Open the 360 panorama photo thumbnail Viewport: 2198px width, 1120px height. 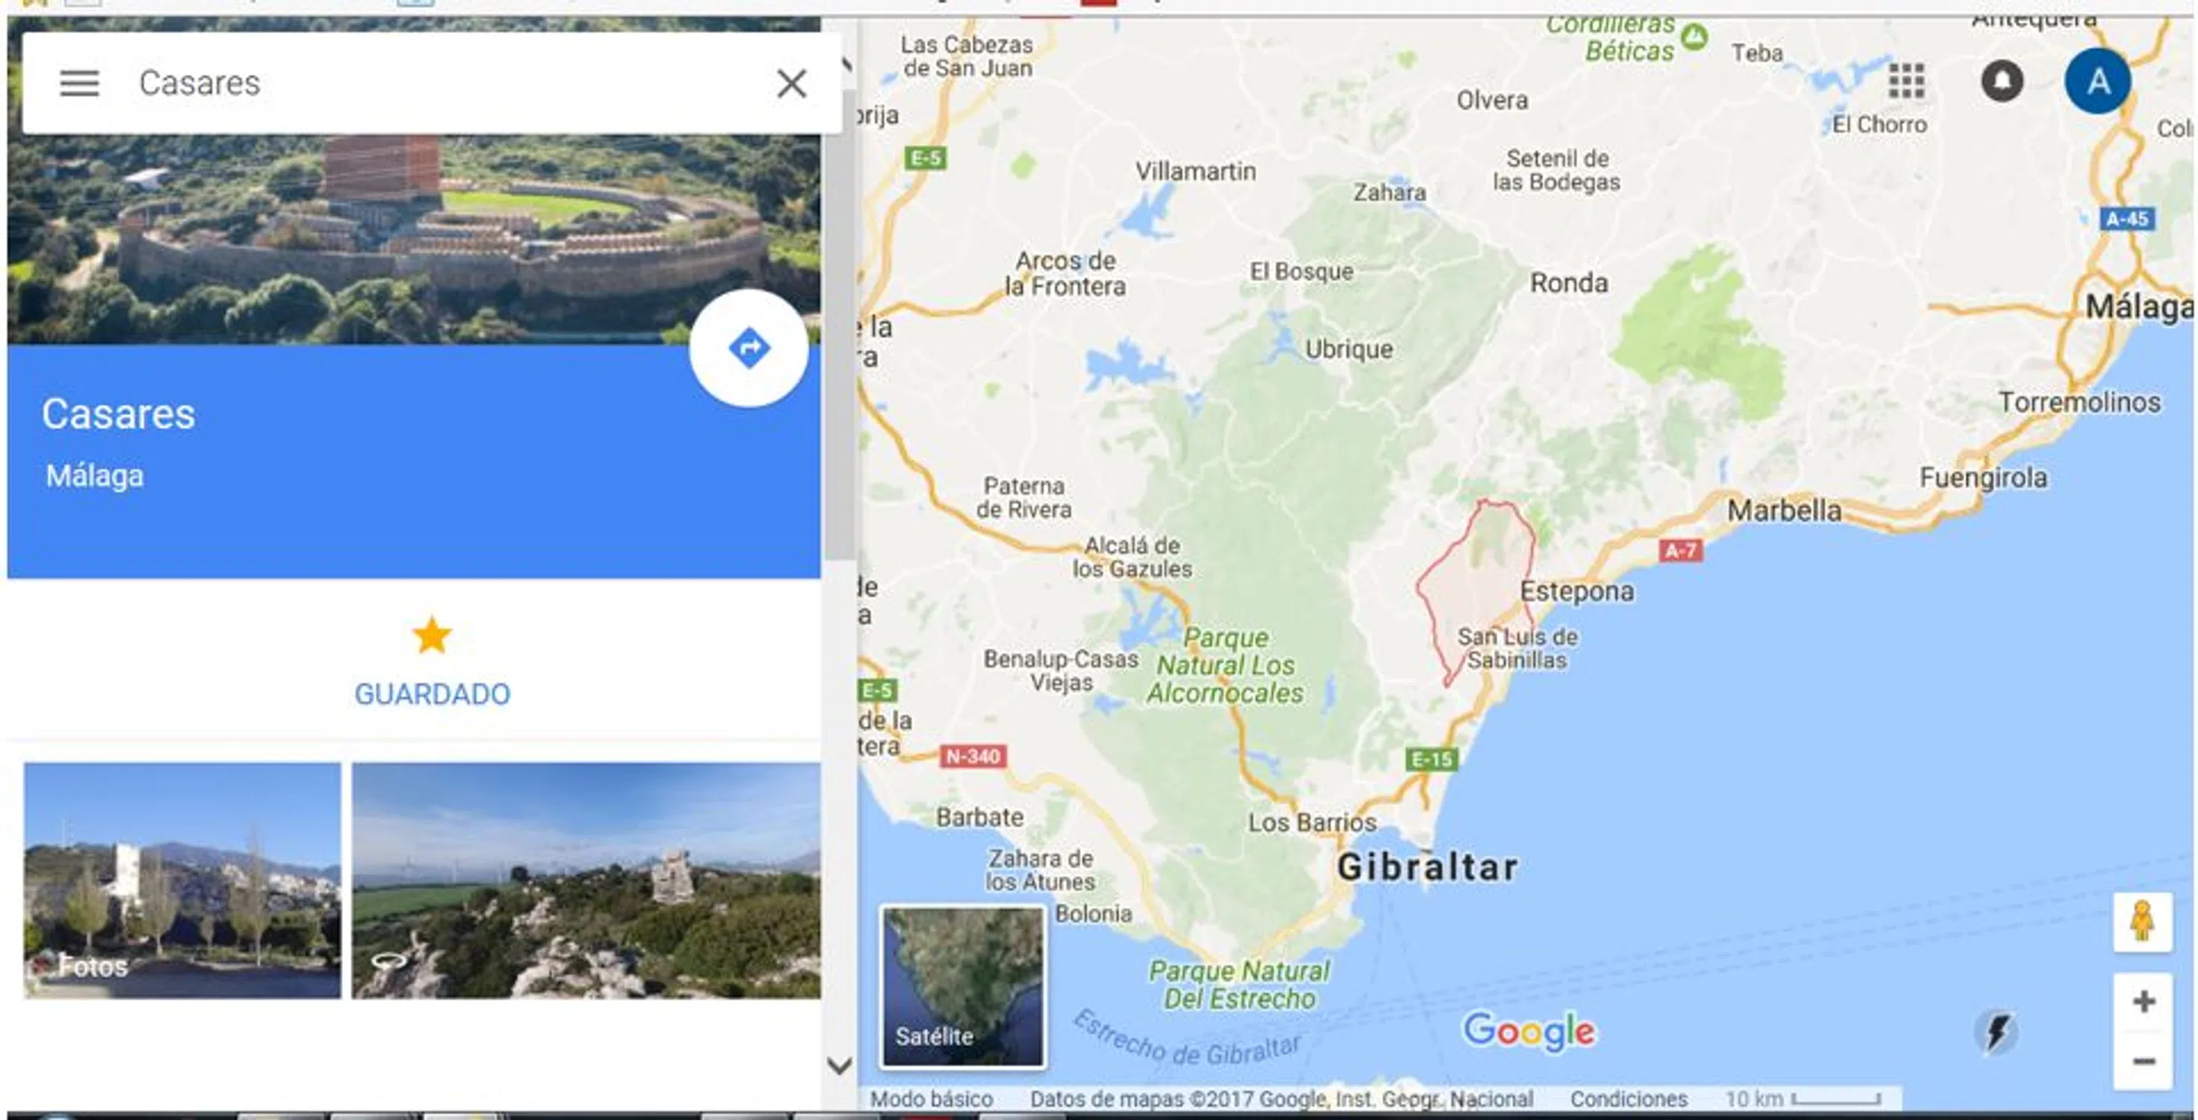(586, 880)
